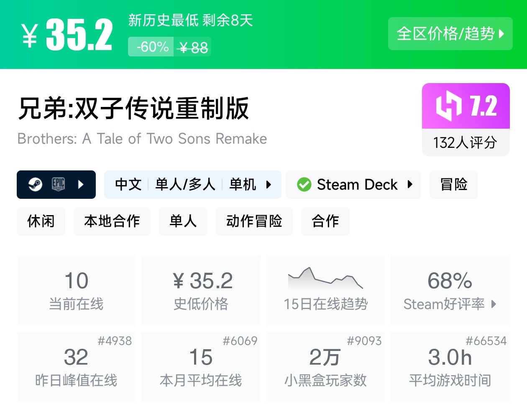This screenshot has height=411, width=527.
Task: Open the 132人评分 rating count
Action: 465,143
